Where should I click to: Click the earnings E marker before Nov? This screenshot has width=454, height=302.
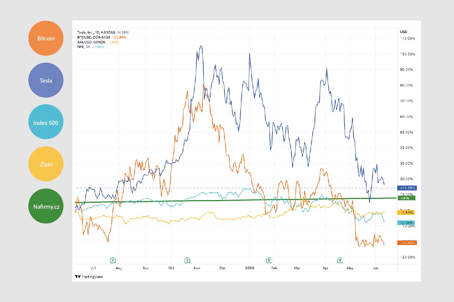point(187,260)
